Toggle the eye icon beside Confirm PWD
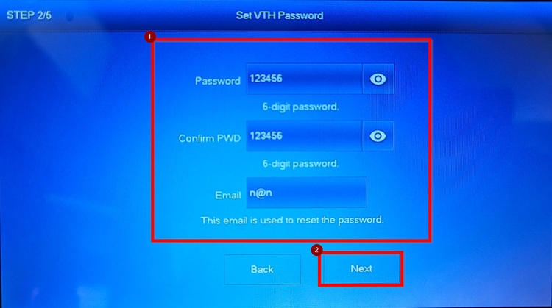Screen dimensions: 552x308 (x=378, y=136)
